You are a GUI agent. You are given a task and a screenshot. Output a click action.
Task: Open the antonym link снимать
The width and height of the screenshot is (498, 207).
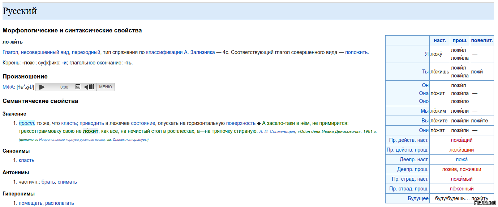pos(67,182)
